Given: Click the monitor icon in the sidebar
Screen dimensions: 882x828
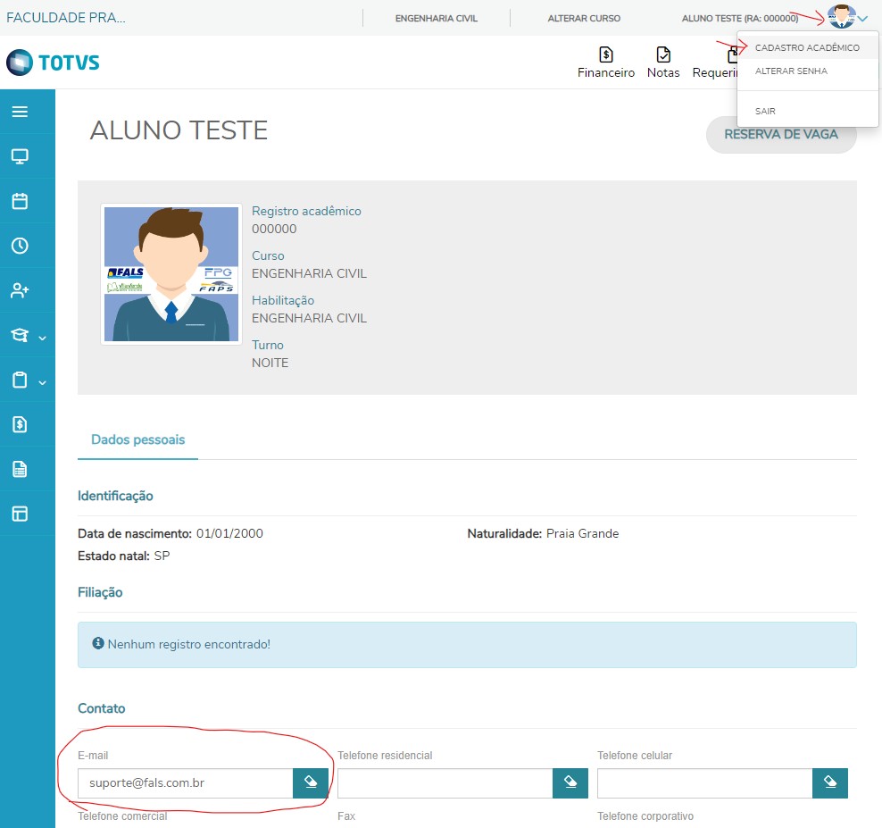Looking at the screenshot, I should (x=20, y=156).
